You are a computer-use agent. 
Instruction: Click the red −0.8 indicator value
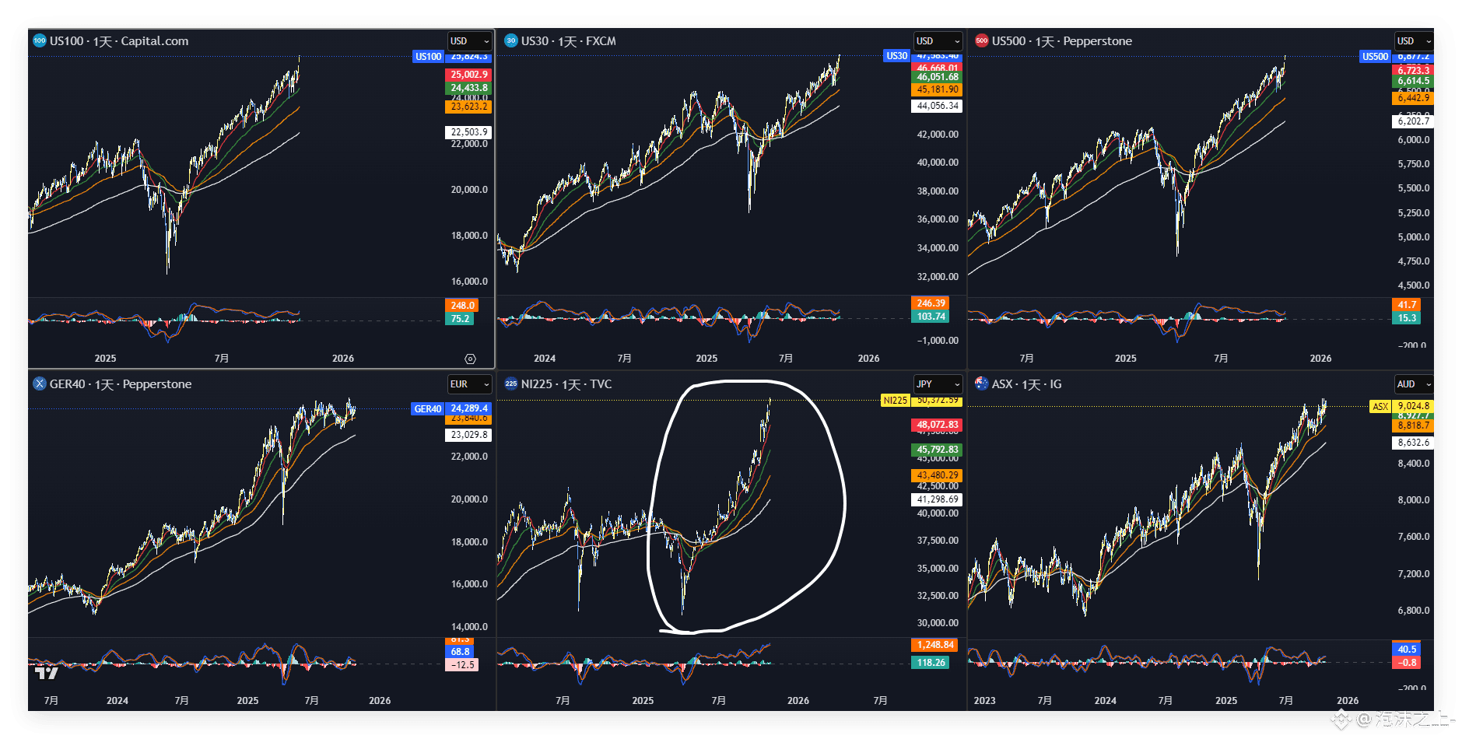1407,663
